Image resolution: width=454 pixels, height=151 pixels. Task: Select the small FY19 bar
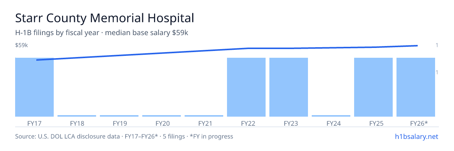click(119, 116)
